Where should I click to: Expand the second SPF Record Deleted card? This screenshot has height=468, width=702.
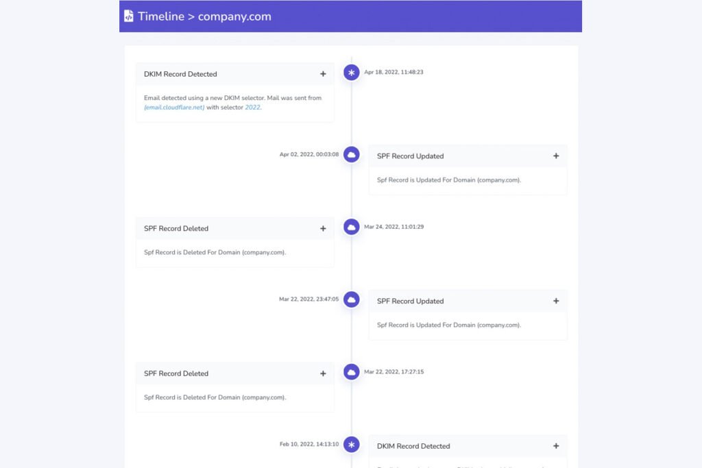pos(323,374)
